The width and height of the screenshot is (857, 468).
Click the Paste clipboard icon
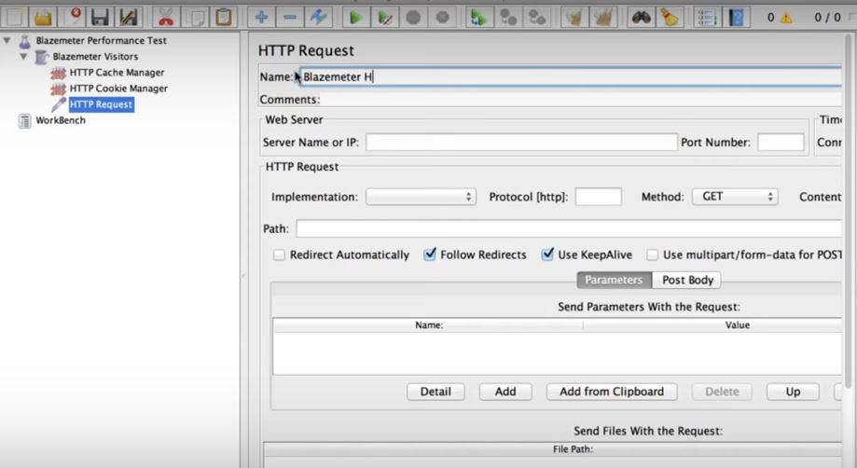(x=223, y=18)
